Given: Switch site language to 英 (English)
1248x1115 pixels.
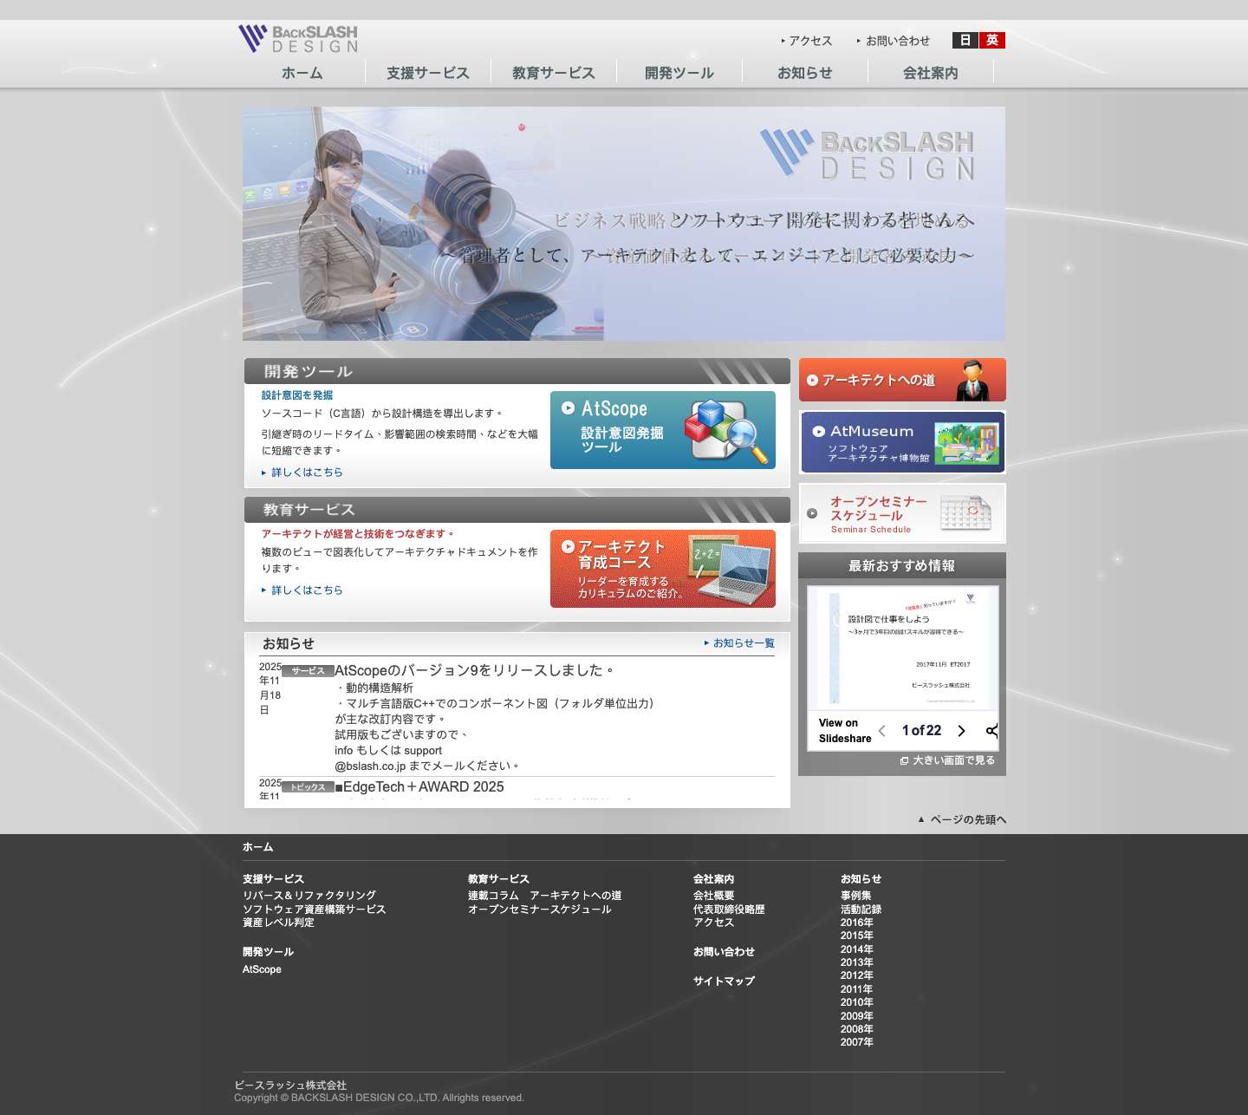Looking at the screenshot, I should [x=991, y=40].
